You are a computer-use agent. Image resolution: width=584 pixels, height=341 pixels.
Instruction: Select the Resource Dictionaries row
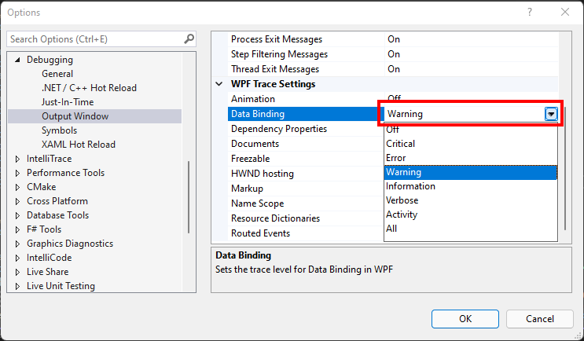(306, 218)
